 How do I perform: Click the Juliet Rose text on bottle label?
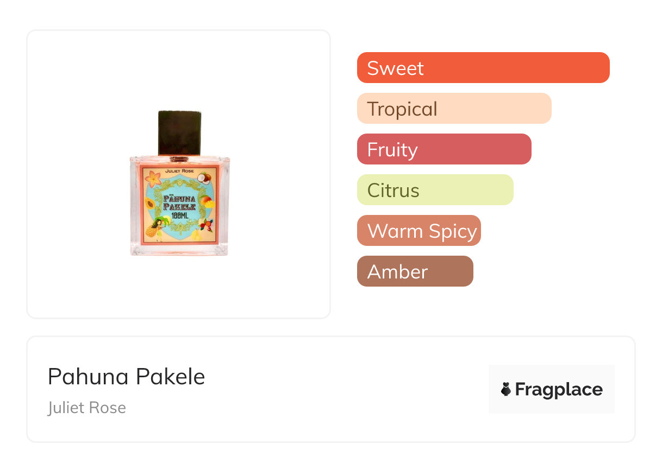point(179,171)
